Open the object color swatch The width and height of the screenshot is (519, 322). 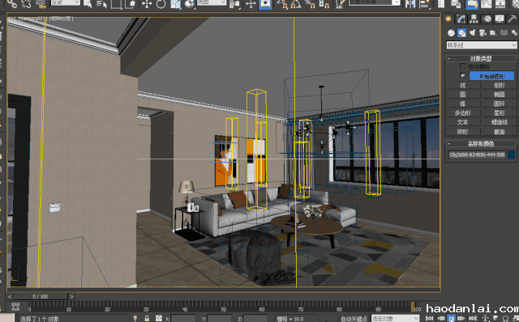(x=512, y=155)
